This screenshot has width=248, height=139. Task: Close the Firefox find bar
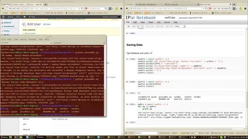click(x=126, y=133)
